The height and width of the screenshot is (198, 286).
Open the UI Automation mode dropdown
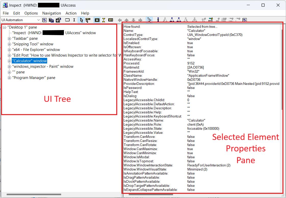tap(39, 20)
